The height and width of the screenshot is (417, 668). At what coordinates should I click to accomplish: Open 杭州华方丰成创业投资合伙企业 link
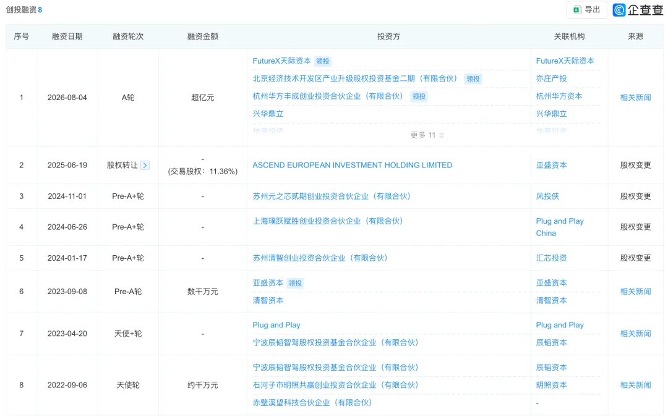coord(328,96)
